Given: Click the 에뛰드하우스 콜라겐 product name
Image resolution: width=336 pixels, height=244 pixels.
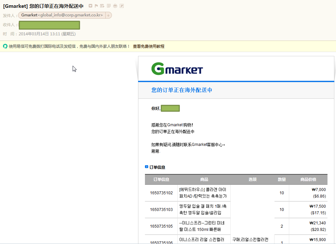Looking at the screenshot, I should point(203,193).
